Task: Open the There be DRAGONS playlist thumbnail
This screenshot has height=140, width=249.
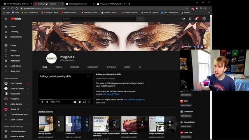Action: pos(135,124)
